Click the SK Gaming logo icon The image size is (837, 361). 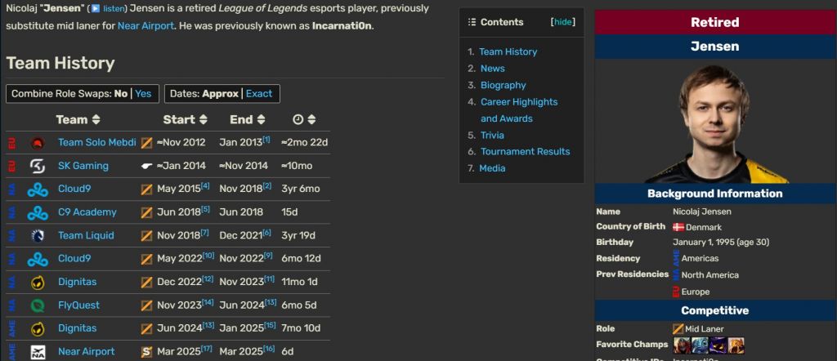[x=37, y=166]
